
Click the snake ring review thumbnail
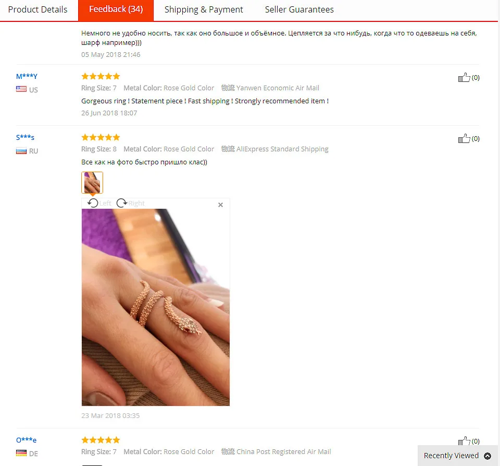92,183
